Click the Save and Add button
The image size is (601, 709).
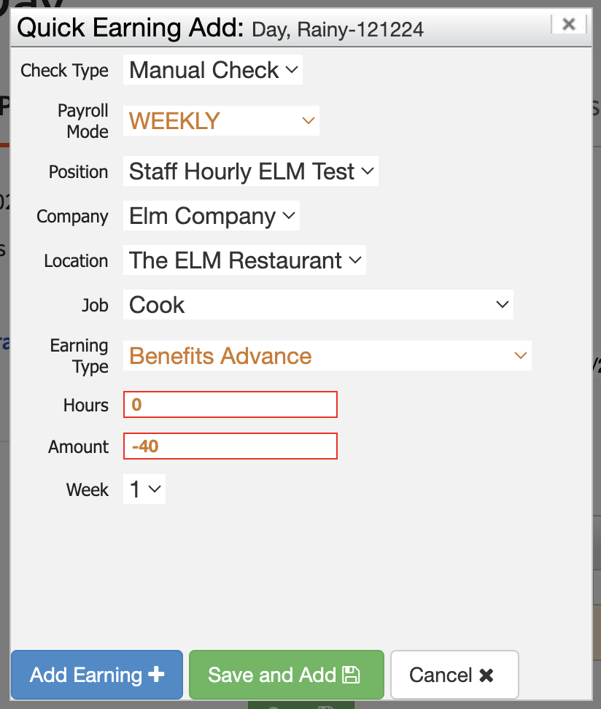pos(286,675)
